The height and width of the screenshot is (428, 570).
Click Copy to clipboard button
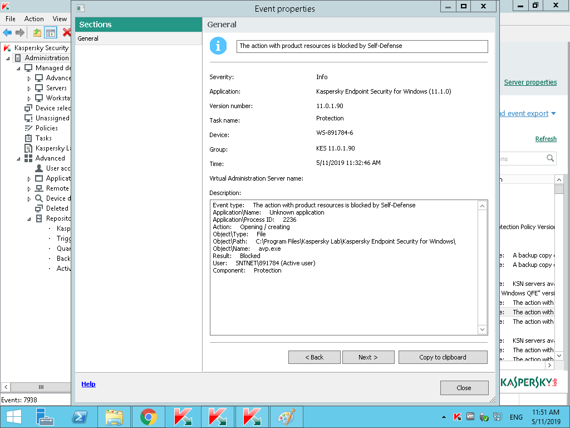[x=443, y=357]
